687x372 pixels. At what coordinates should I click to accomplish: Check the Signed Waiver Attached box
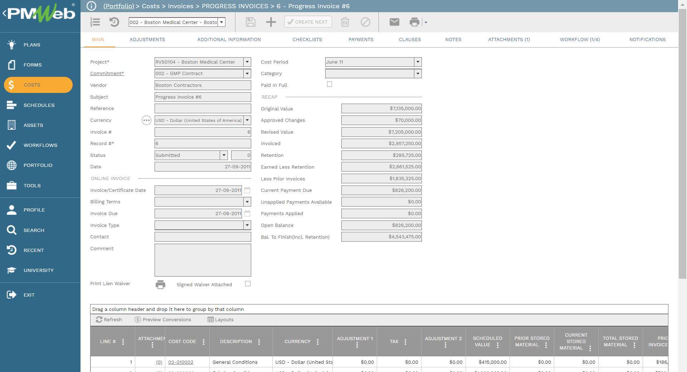coord(248,283)
